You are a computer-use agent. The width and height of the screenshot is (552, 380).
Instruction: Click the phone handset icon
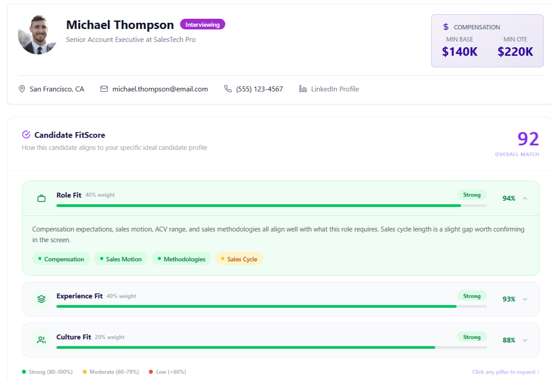coord(228,89)
